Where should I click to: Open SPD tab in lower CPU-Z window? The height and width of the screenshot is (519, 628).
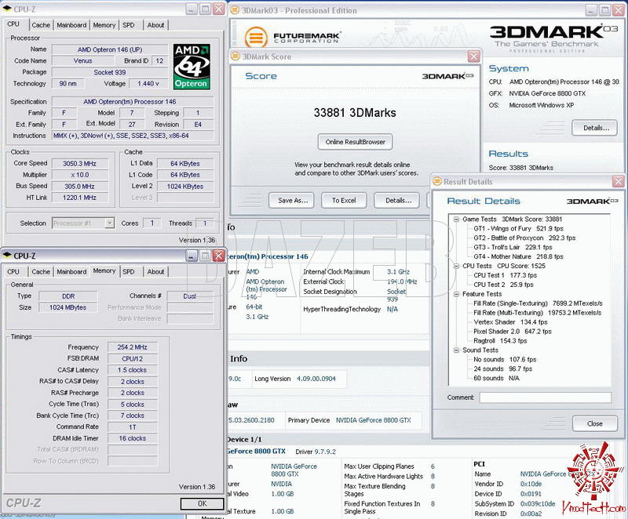[x=129, y=271]
